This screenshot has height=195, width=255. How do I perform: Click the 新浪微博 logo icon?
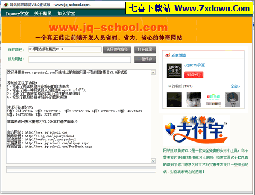(x=168, y=55)
